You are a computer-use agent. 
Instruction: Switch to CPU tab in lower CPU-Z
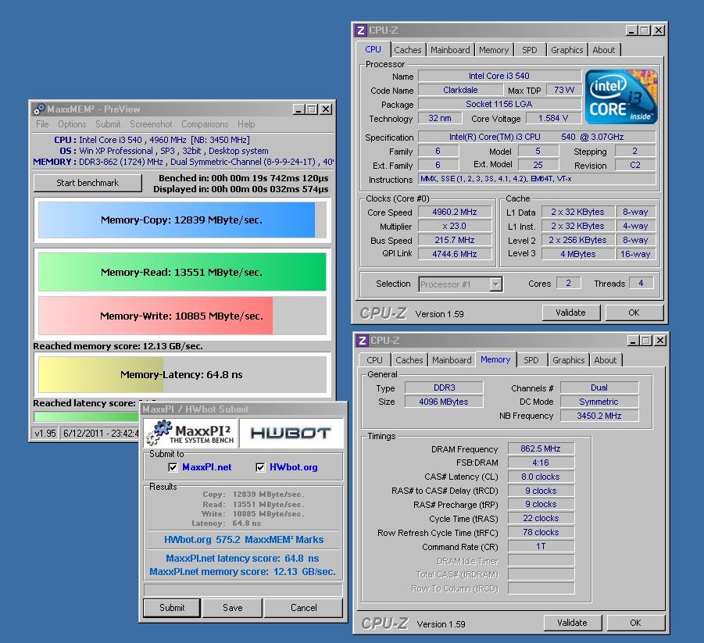coord(374,360)
